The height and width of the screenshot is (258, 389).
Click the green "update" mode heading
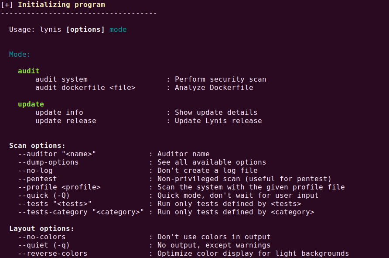[31, 104]
